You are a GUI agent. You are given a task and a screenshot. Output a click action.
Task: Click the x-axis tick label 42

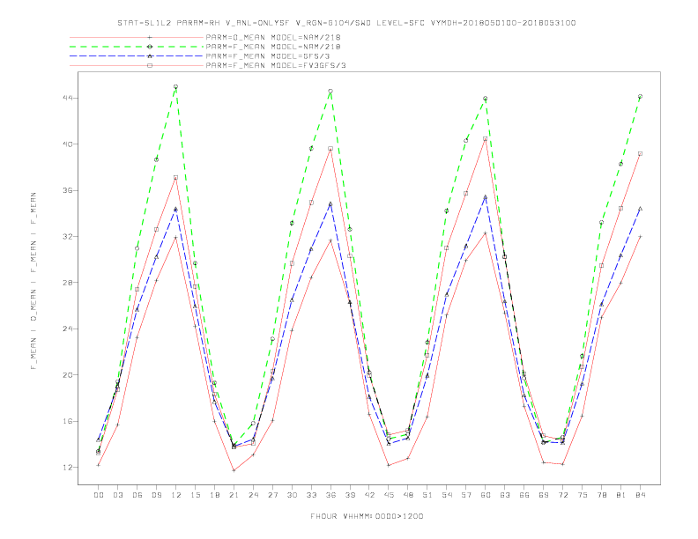(x=369, y=495)
